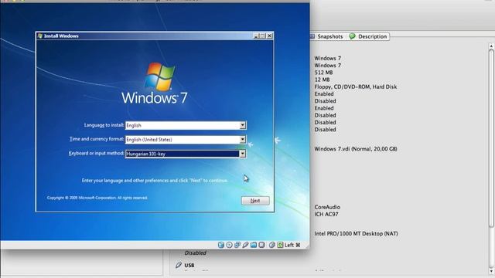The height and width of the screenshot is (278, 495).
Task: Minimize the Install Windows dialog
Action: click(x=256, y=36)
